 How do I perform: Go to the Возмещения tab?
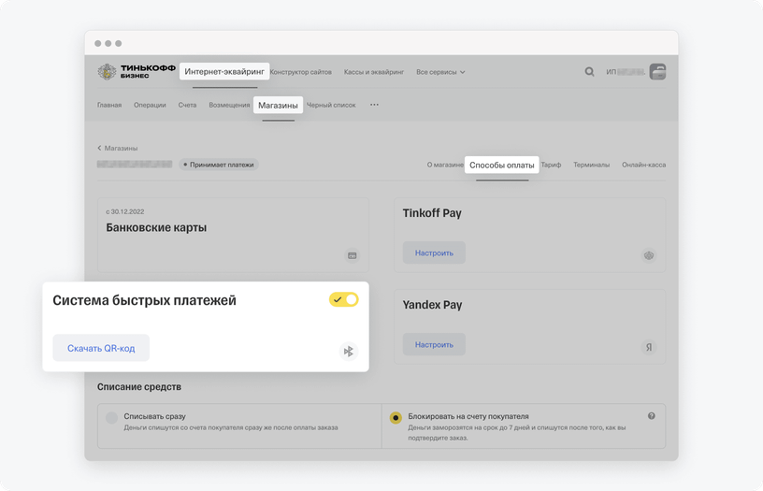point(229,105)
